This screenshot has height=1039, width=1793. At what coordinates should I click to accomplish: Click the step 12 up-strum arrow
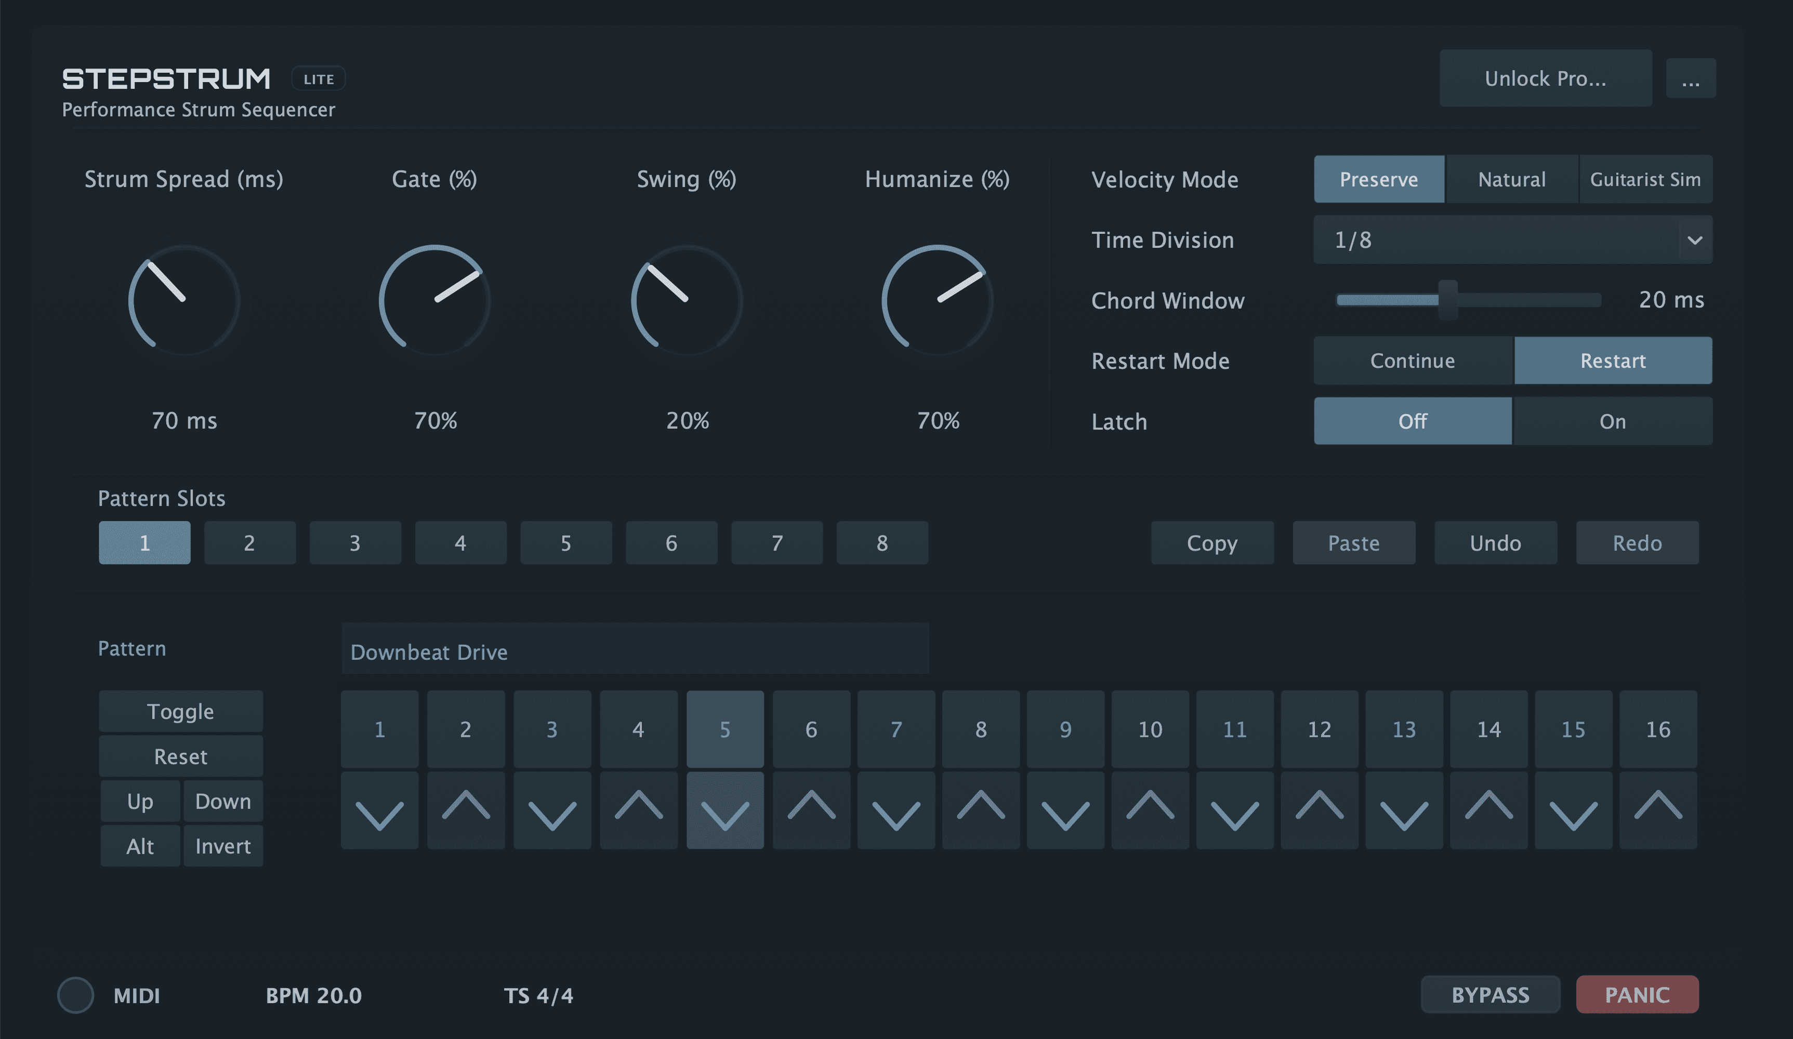click(x=1319, y=810)
